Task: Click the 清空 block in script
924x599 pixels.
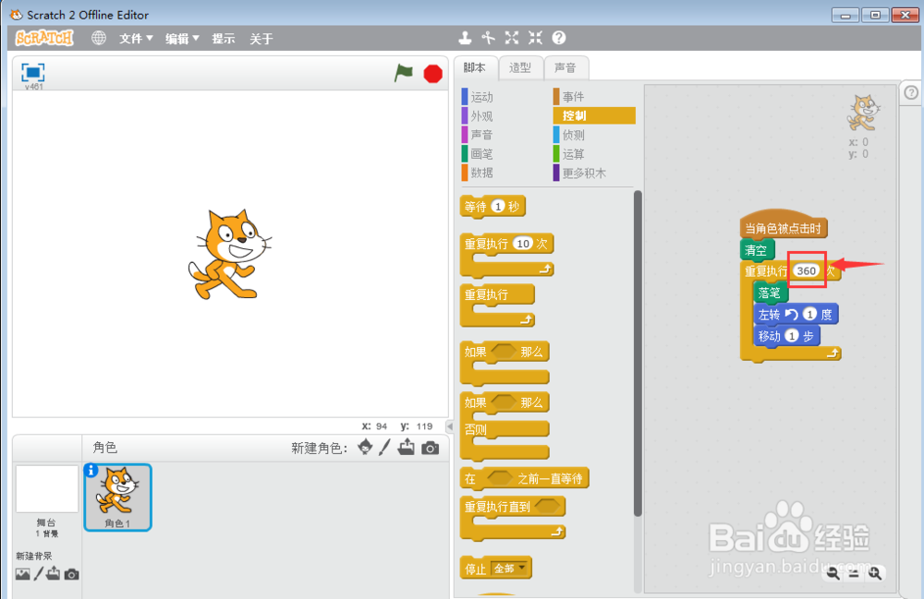Action: (x=756, y=250)
